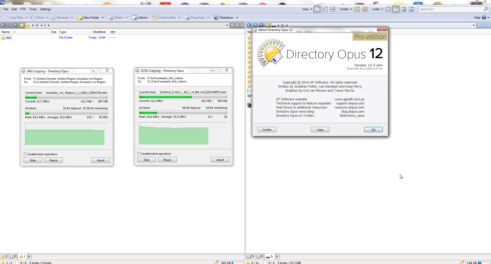Viewport: 491px width, 264px height.
Task: Go forward in left file pane
Action: (10, 25)
